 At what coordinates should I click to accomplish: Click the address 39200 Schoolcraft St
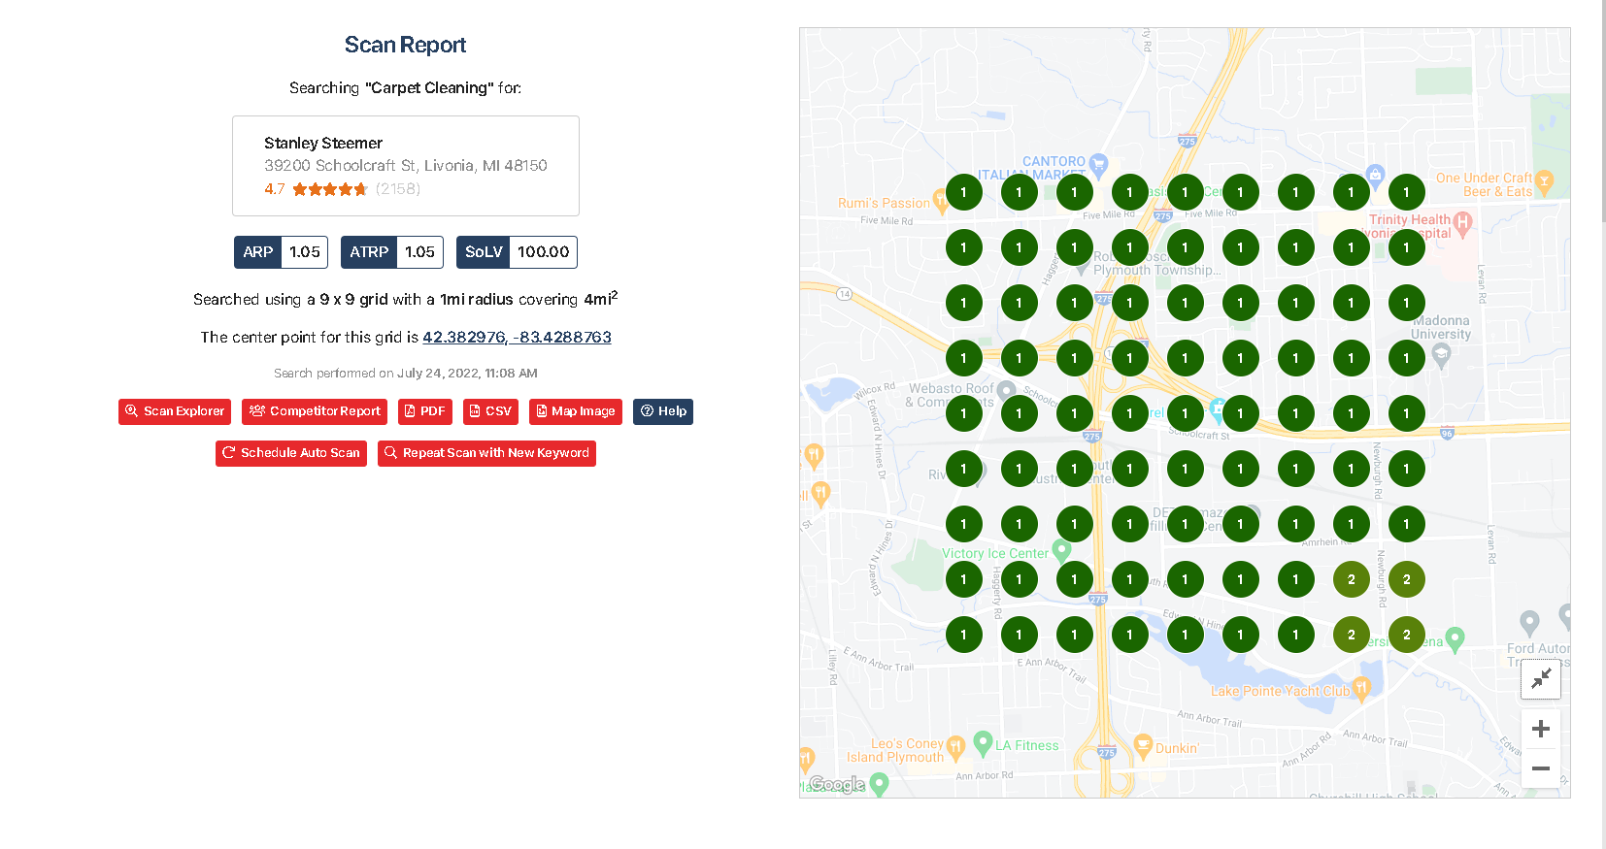coord(406,166)
